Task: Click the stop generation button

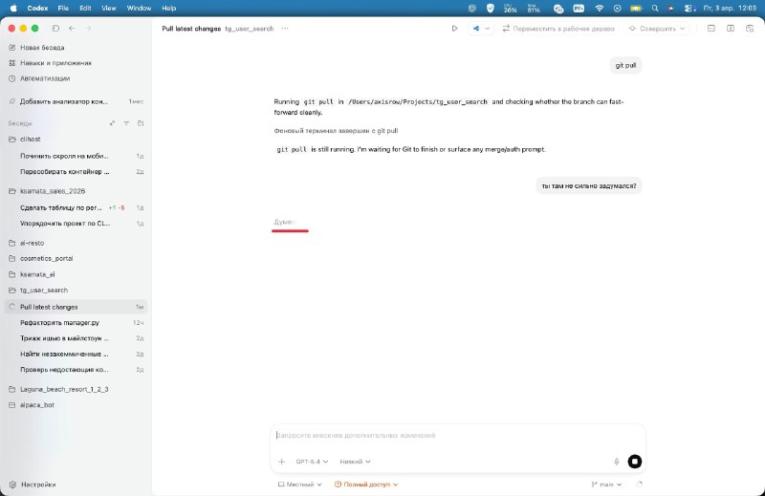Action: [634, 461]
